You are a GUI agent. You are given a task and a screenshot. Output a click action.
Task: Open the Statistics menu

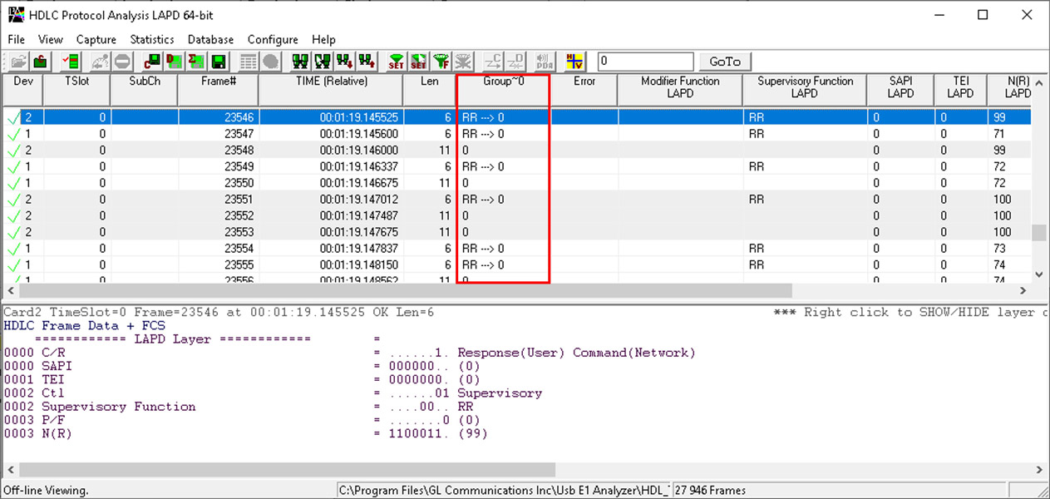152,39
